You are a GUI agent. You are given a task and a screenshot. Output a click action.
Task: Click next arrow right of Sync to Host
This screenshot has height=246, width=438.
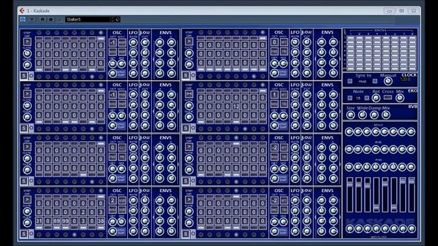click(x=375, y=81)
